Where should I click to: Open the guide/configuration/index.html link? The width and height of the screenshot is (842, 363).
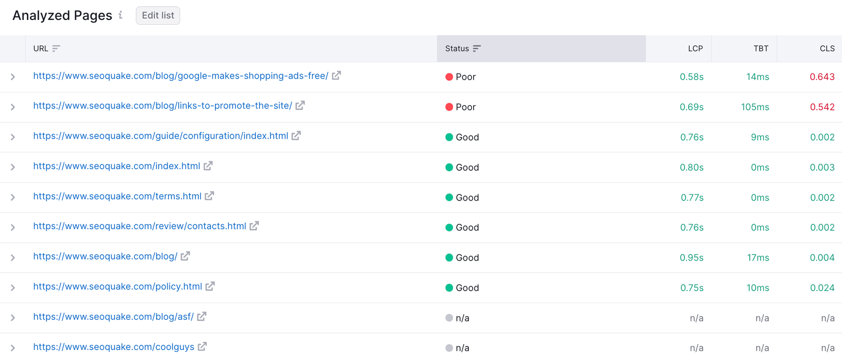(x=161, y=136)
